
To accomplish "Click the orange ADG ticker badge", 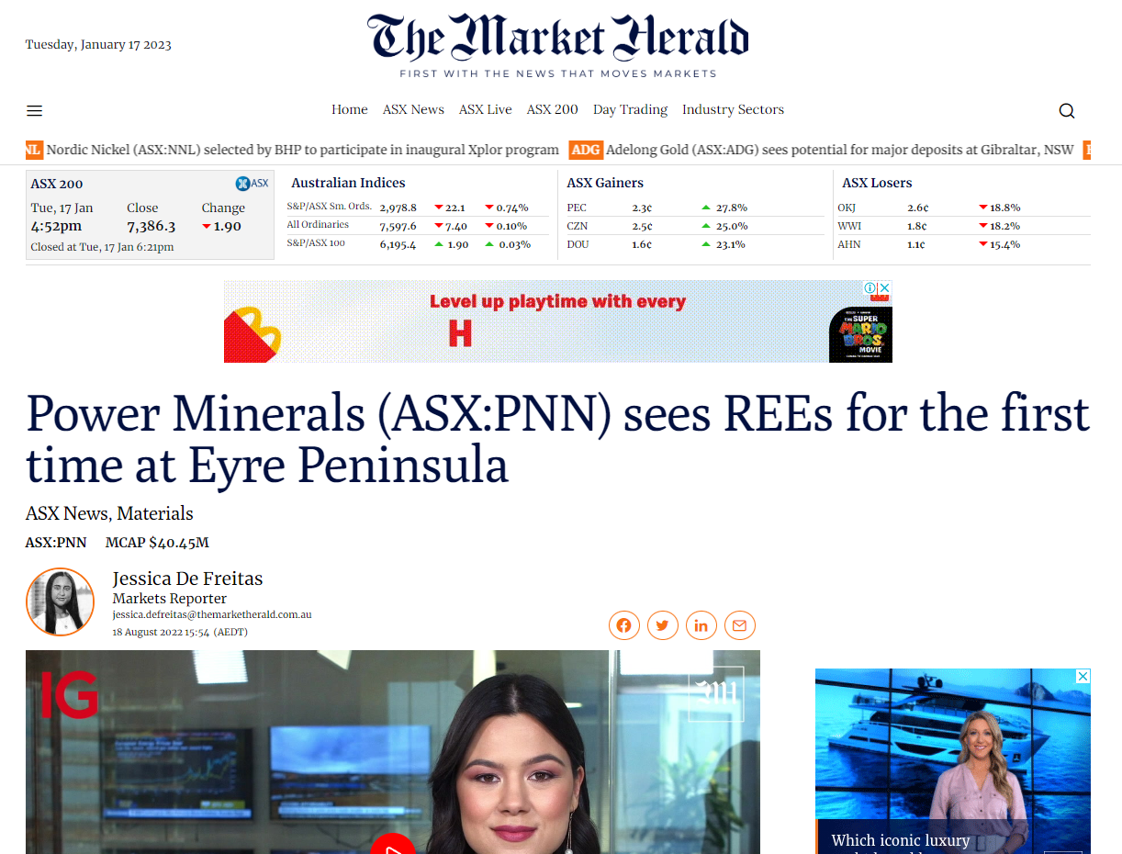I will [x=585, y=150].
